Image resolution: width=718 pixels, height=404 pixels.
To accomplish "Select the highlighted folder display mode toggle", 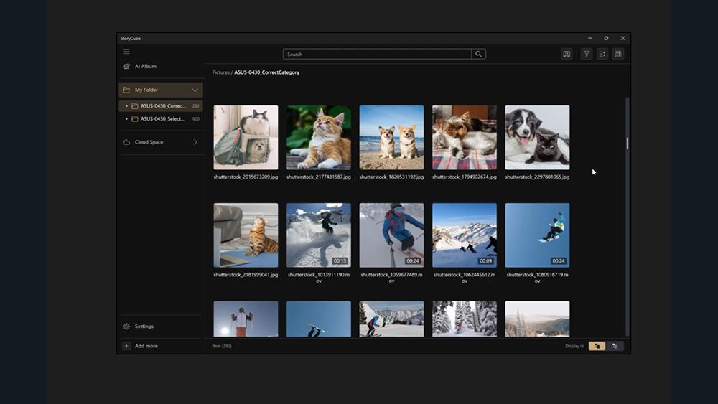I will [597, 346].
